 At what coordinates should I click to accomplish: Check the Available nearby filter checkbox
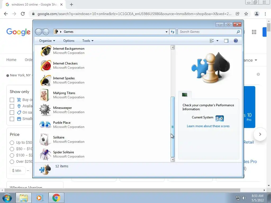(x=12, y=106)
